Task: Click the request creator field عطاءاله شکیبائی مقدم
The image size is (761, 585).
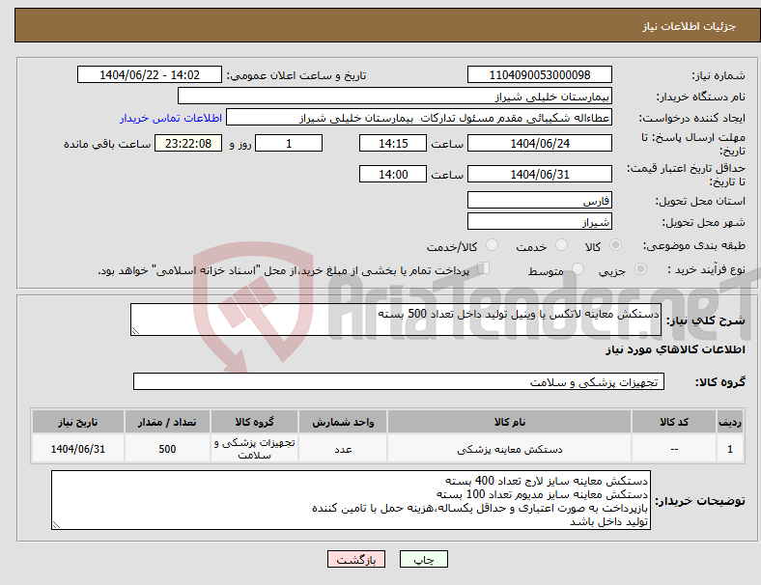Action: pos(419,118)
